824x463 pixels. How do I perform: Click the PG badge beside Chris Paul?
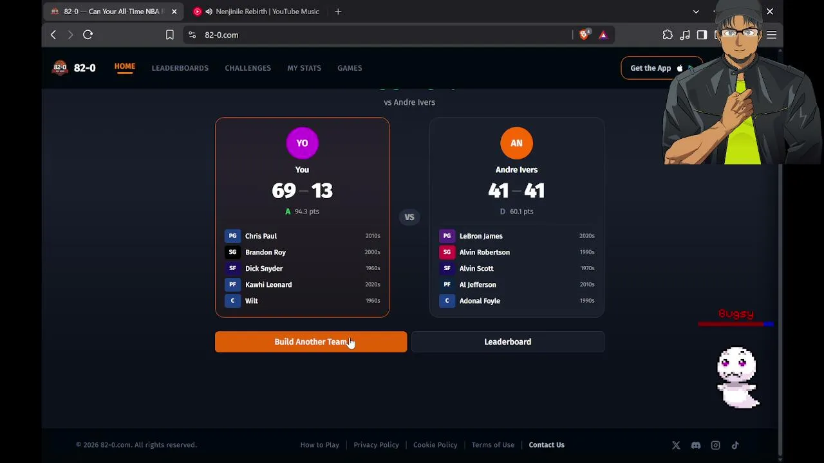pyautogui.click(x=232, y=236)
